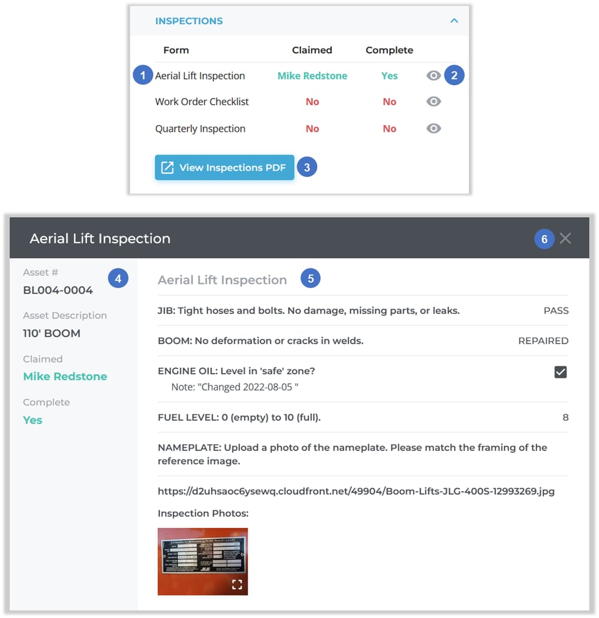Image resolution: width=599 pixels, height=618 pixels.
Task: Click PASS status for the JIB item
Action: (x=556, y=310)
